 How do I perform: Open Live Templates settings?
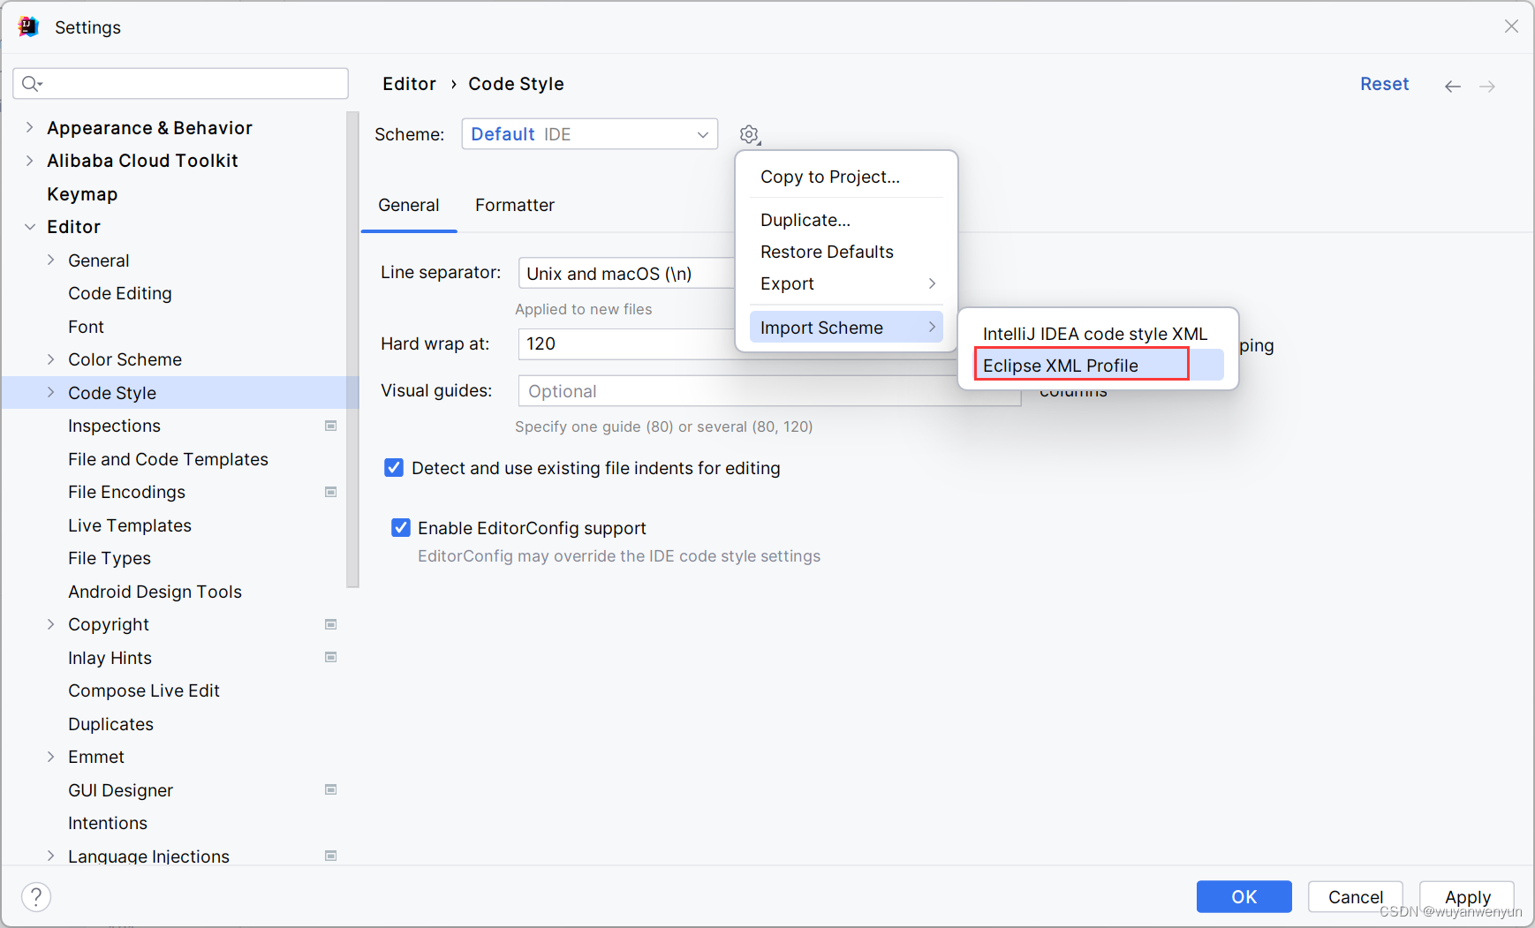[x=130, y=525]
